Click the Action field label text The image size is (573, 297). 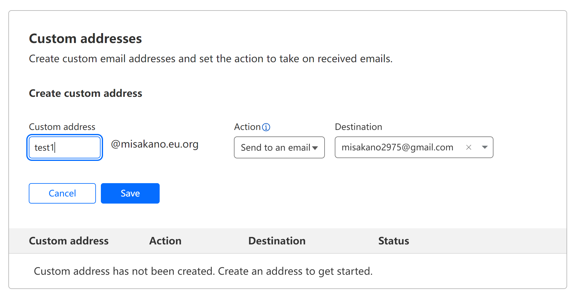coord(248,127)
